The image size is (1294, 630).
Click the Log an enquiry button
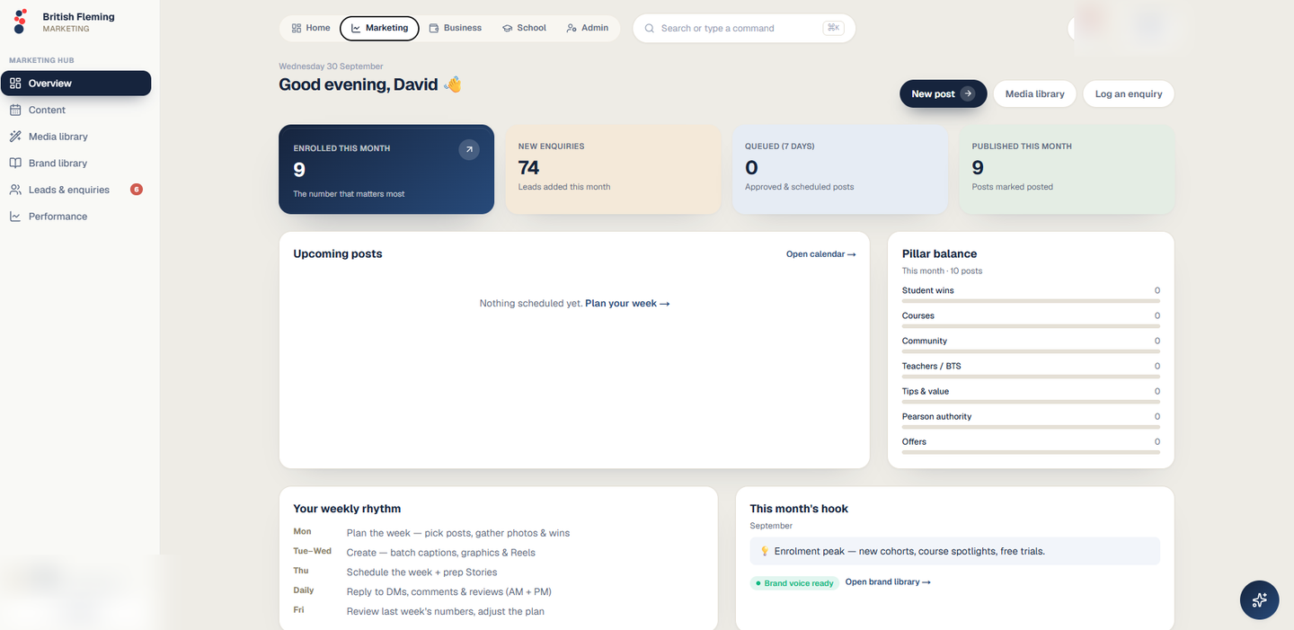pos(1129,93)
